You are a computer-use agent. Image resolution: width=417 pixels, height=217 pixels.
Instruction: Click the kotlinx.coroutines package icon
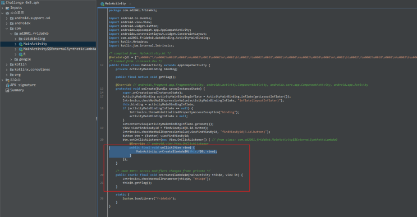12,70
